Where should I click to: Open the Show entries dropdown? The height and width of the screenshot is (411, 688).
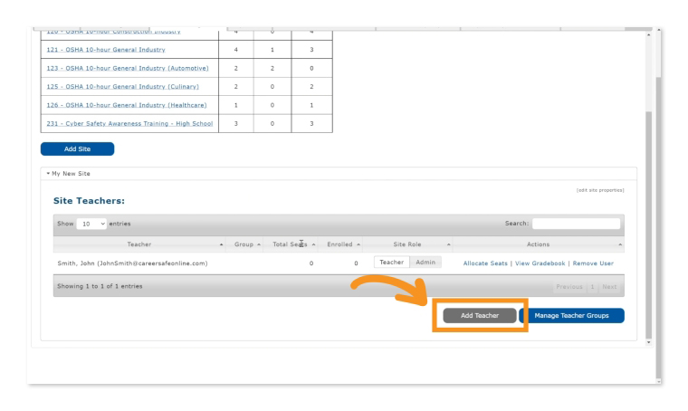point(91,224)
